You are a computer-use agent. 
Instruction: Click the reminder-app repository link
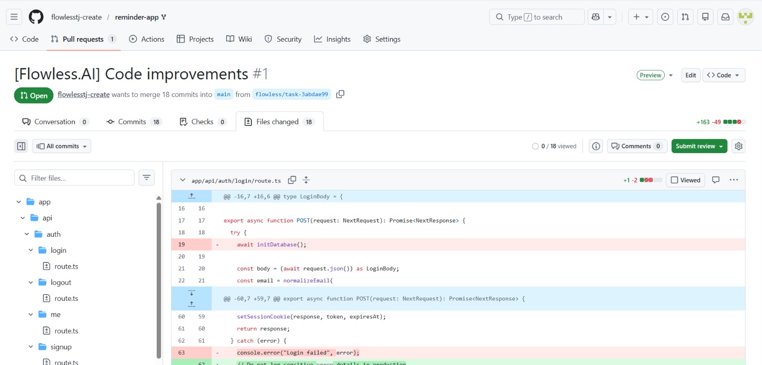pyautogui.click(x=137, y=17)
